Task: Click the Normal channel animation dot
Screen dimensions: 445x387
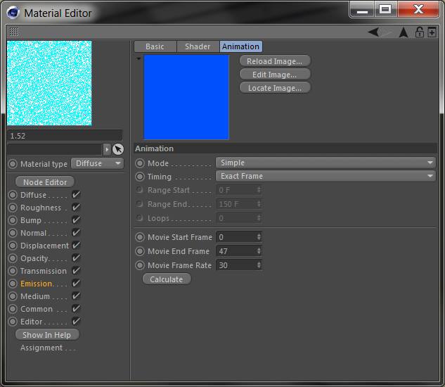Action: 13,233
